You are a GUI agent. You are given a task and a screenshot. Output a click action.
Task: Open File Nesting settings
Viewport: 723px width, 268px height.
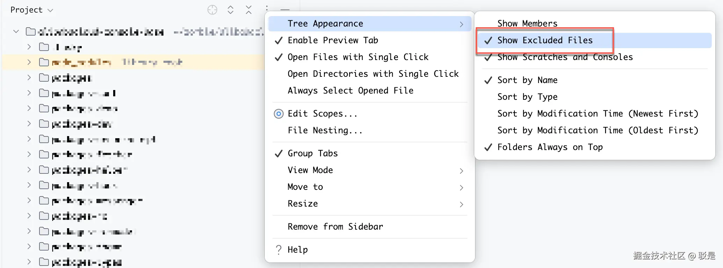tap(325, 131)
